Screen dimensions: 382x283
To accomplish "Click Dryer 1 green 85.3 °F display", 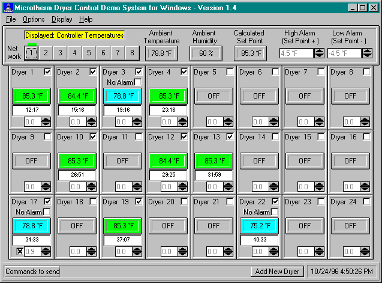I will click(32, 96).
